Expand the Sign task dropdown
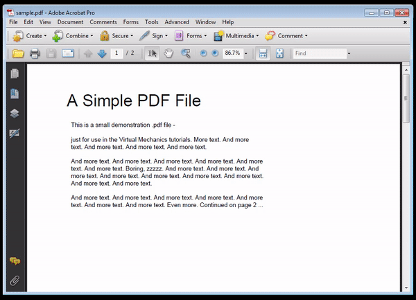416x300 pixels. tap(166, 36)
